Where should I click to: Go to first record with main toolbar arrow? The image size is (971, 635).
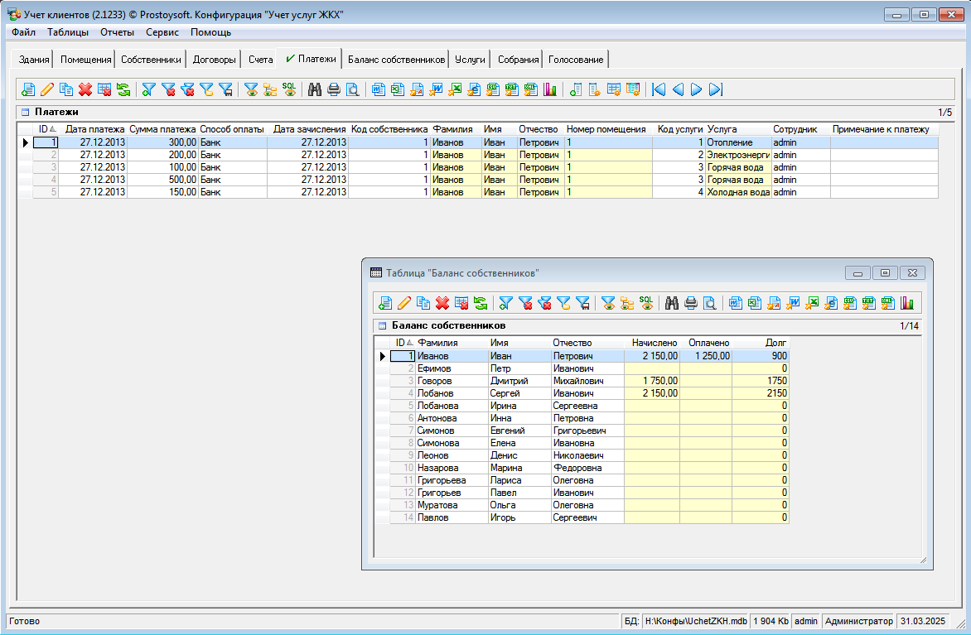point(659,89)
